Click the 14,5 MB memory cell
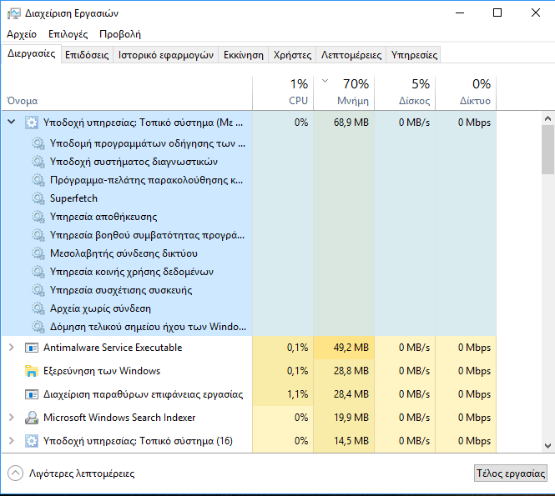Image resolution: width=555 pixels, height=496 pixels. (344, 441)
